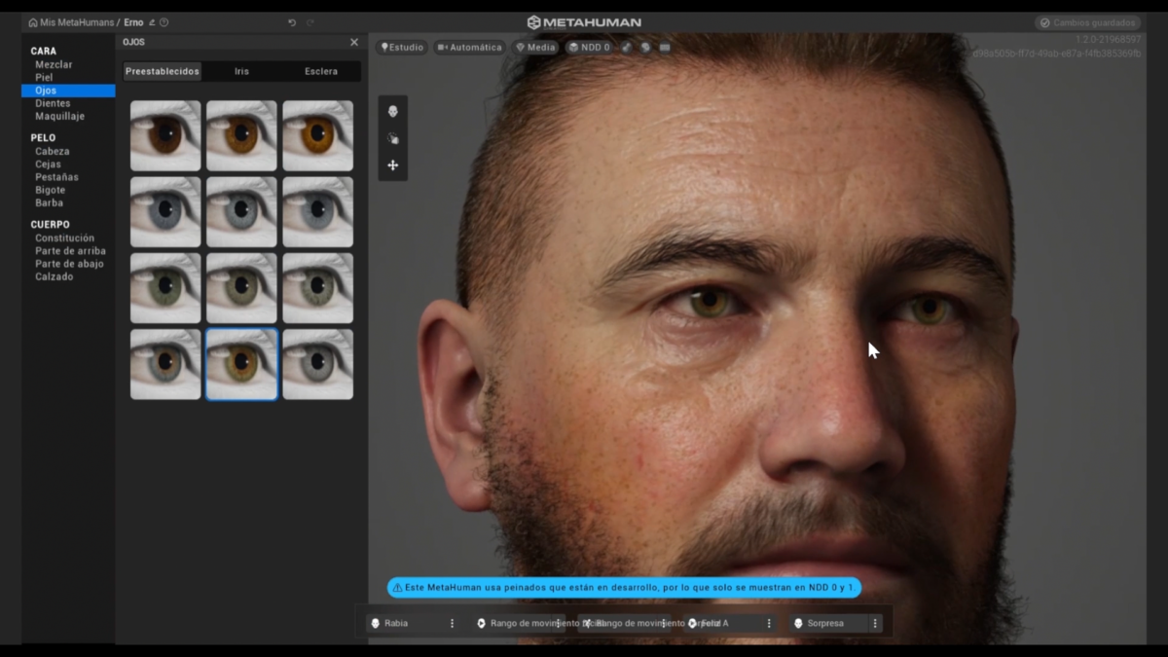Open the NDD 0 level dropdown

(589, 47)
